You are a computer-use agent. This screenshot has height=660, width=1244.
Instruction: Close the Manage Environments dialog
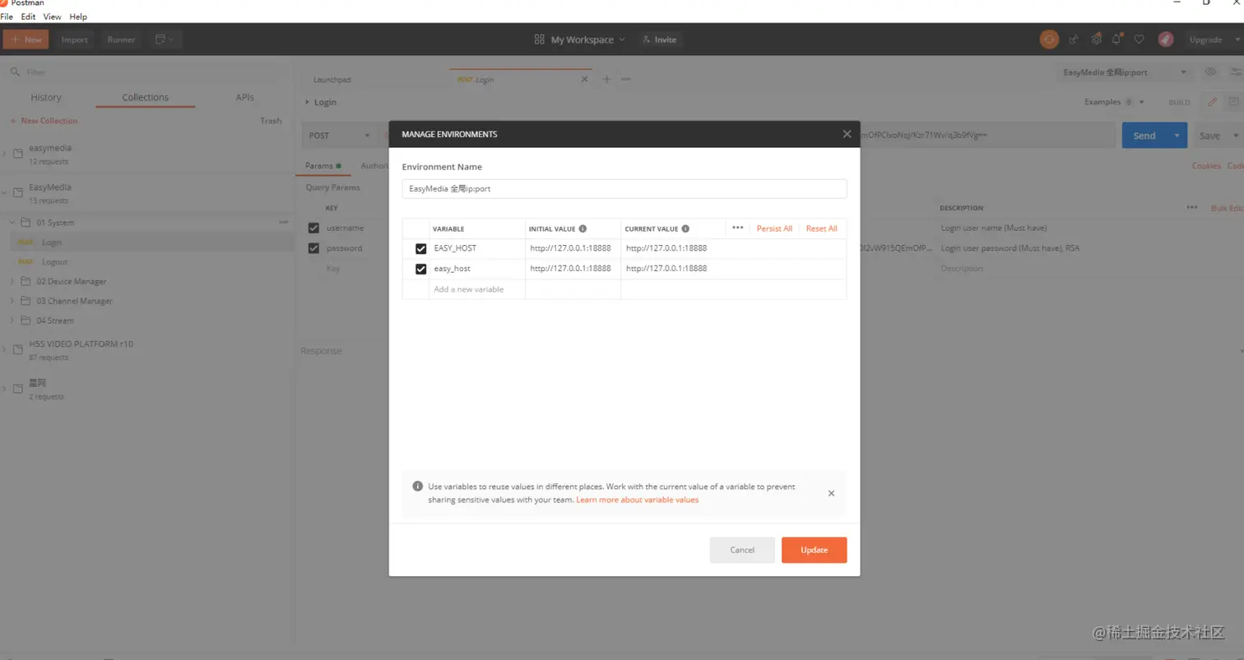click(847, 134)
